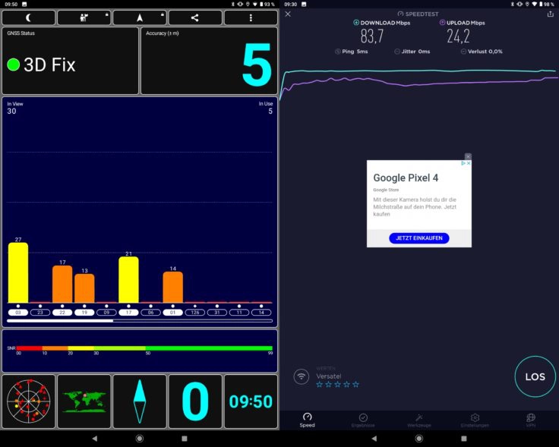Tap the speed tile showing 0
The height and width of the screenshot is (447, 559).
195,401
